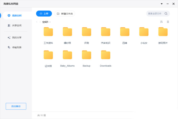178x119 pixels.
Task: Click the 自动备份 button
Action: (16, 106)
